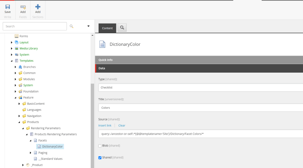
Task: Click the Add Fields icon
Action: 23,7
